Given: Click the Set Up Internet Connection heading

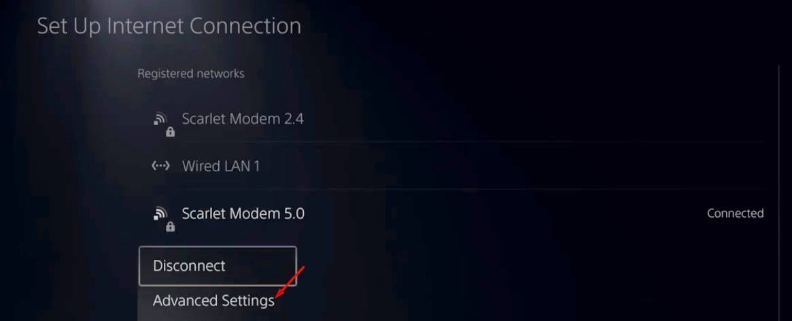Looking at the screenshot, I should [169, 27].
